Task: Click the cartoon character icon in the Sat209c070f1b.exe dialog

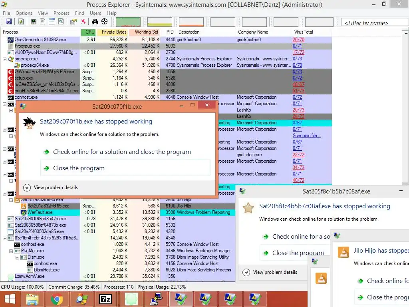Action: click(29, 123)
